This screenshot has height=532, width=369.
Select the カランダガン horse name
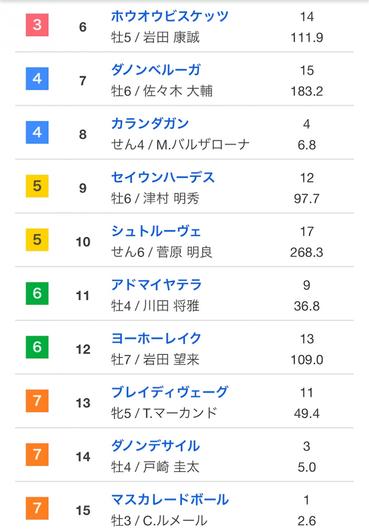point(150,124)
